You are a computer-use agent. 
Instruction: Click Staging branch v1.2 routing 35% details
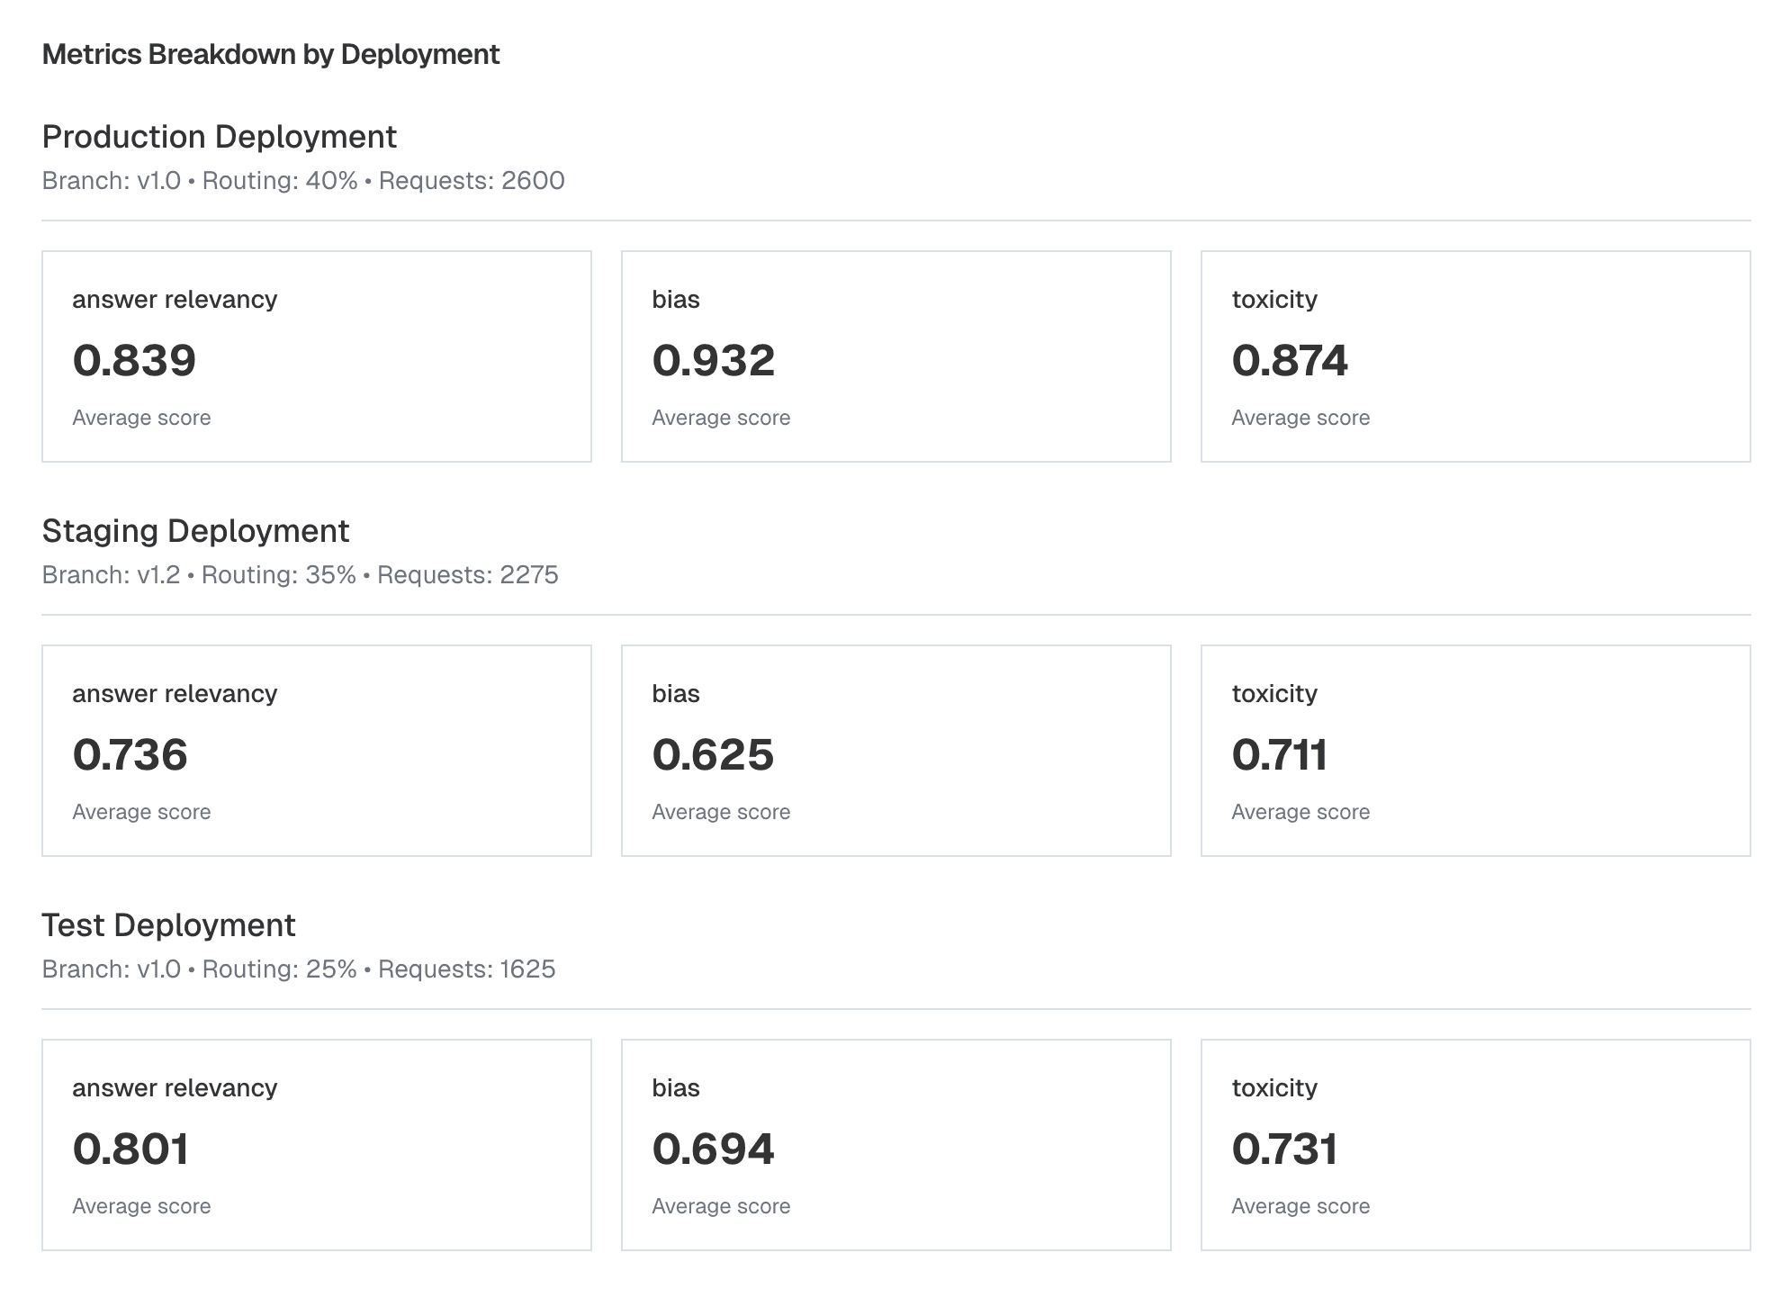(300, 575)
